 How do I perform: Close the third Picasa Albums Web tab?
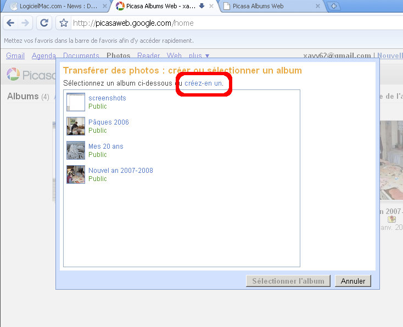tap(318, 6)
